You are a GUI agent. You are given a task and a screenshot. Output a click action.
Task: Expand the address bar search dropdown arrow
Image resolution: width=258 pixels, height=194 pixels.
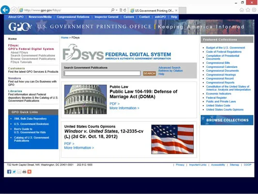pos(117,10)
